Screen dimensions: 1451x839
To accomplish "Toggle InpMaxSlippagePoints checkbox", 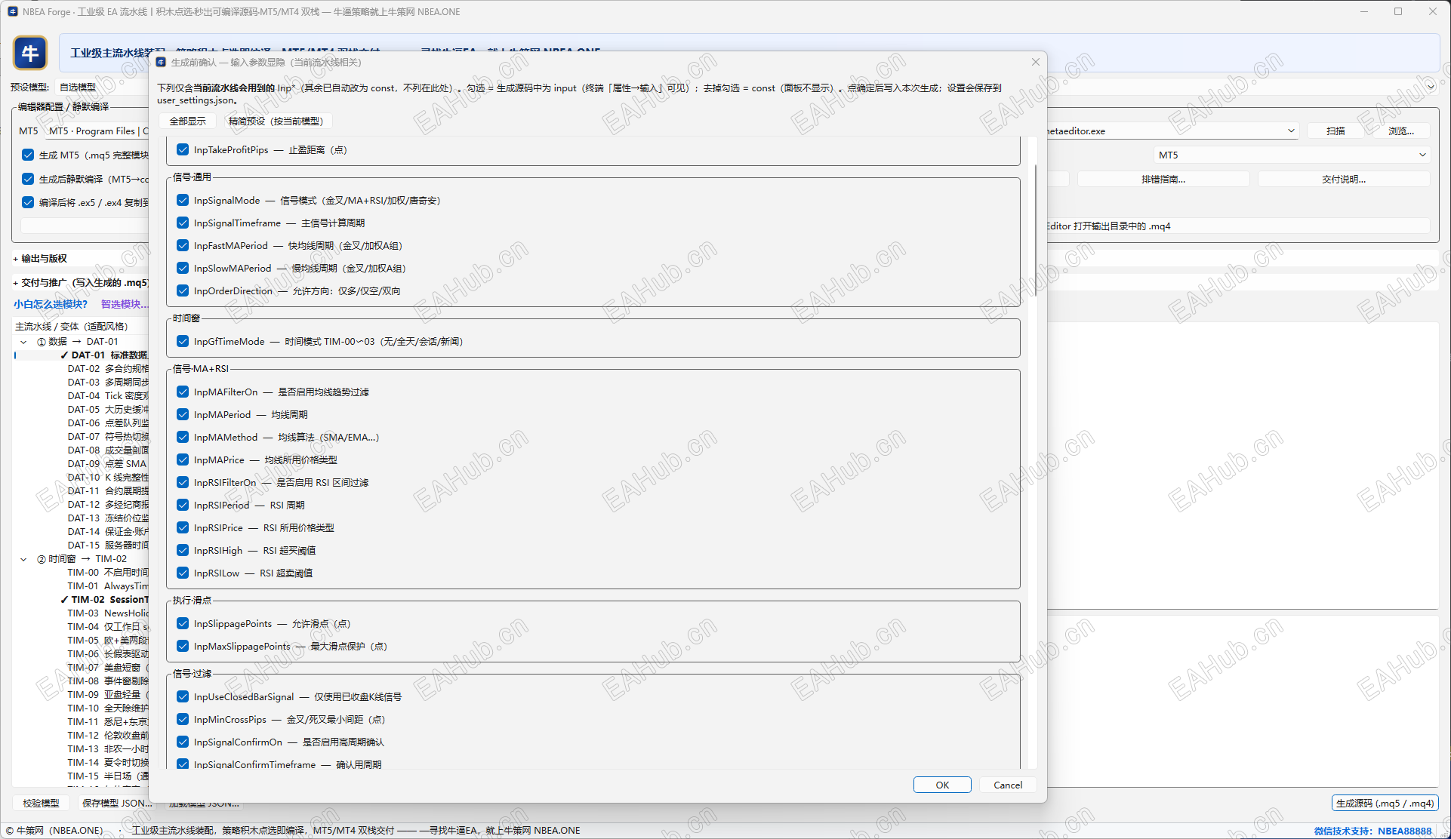I will point(183,647).
